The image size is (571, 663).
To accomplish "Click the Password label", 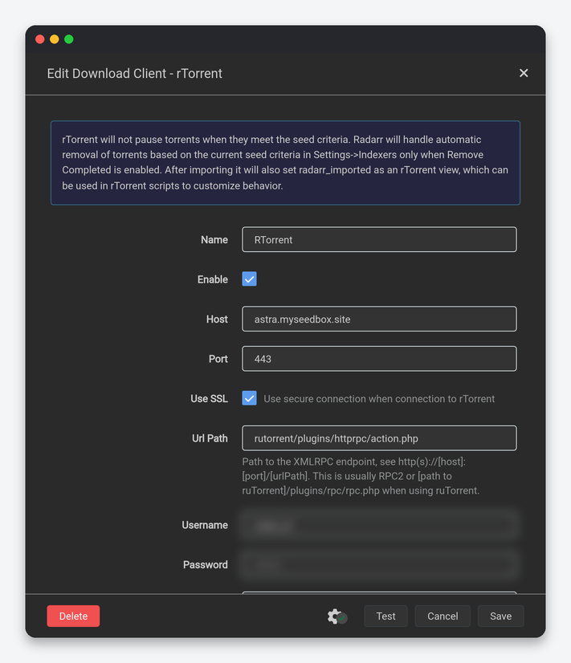I will point(205,565).
